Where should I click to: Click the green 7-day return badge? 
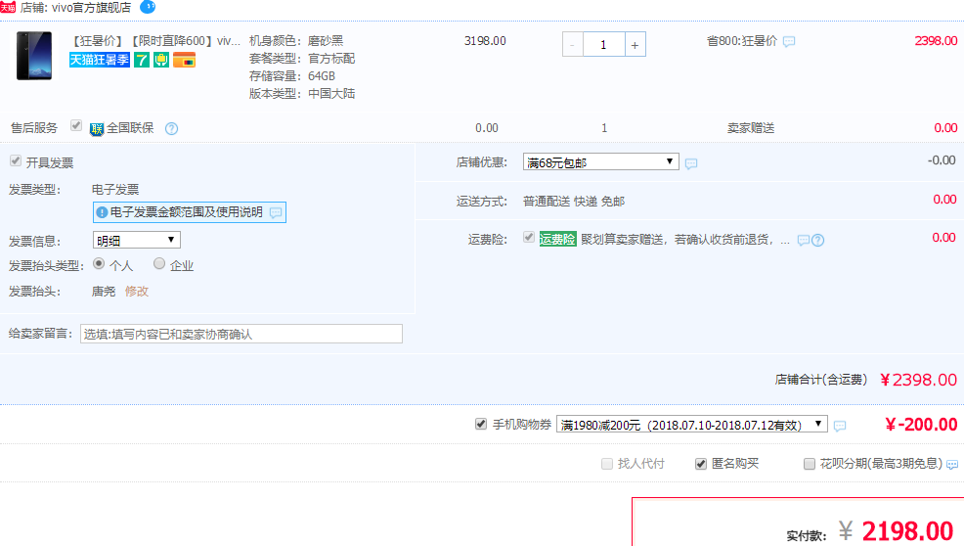click(142, 60)
